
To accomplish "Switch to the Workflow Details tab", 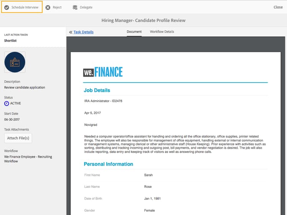I will coord(162,32).
